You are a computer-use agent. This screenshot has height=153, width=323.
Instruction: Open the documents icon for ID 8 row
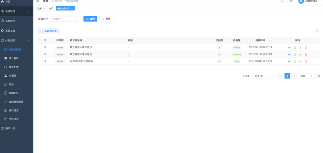[295, 48]
